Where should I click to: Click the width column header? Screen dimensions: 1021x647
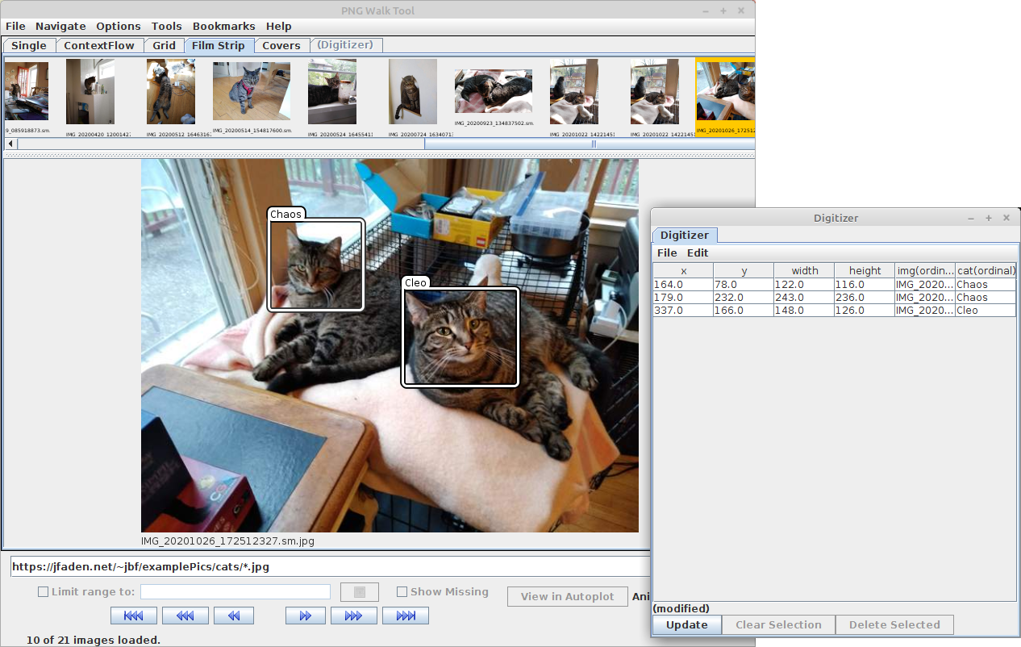[804, 271]
